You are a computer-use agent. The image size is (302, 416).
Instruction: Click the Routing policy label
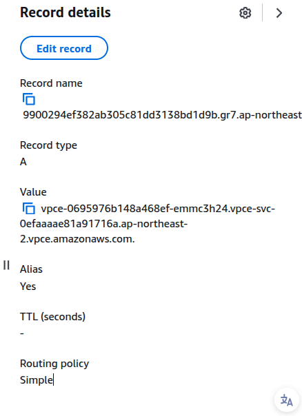54,364
